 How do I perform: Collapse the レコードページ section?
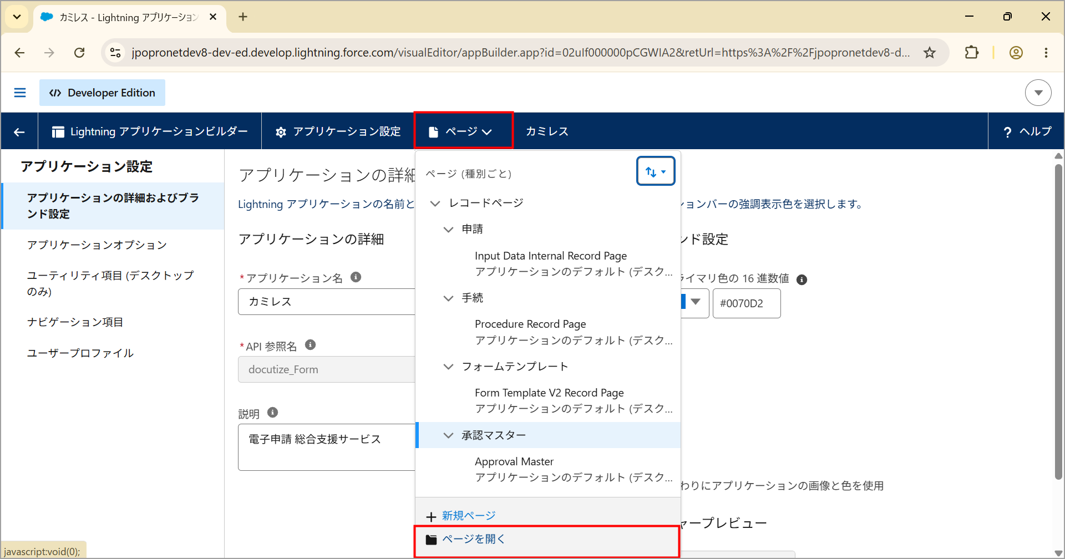[435, 204]
